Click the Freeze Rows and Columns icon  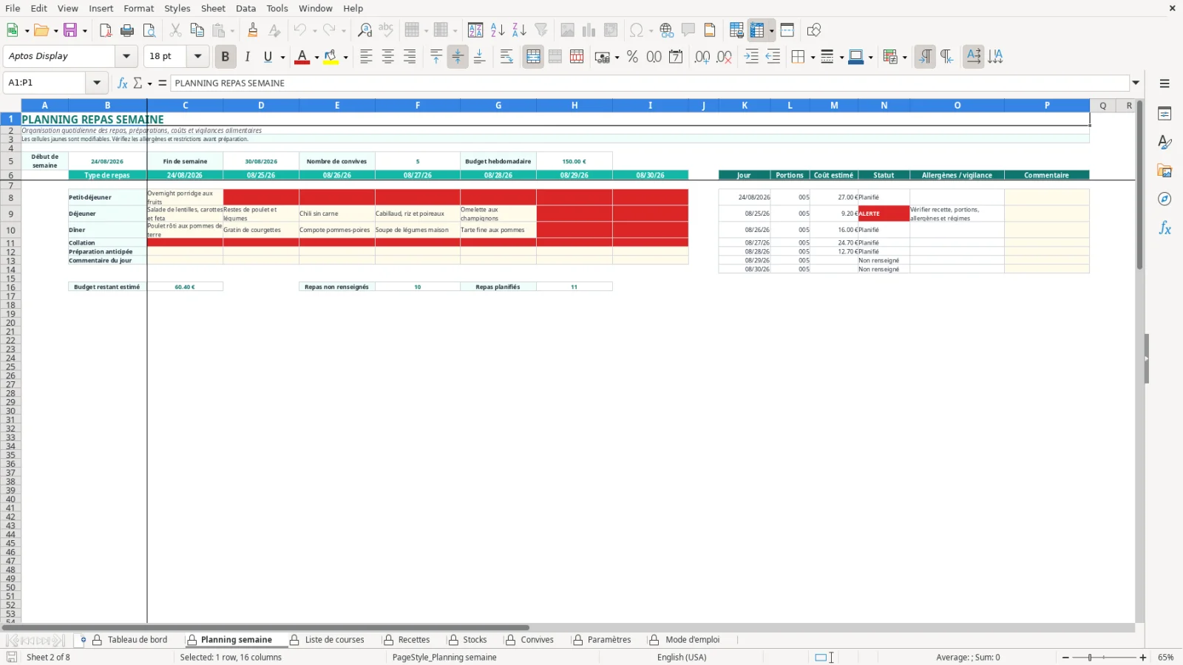[756, 30]
